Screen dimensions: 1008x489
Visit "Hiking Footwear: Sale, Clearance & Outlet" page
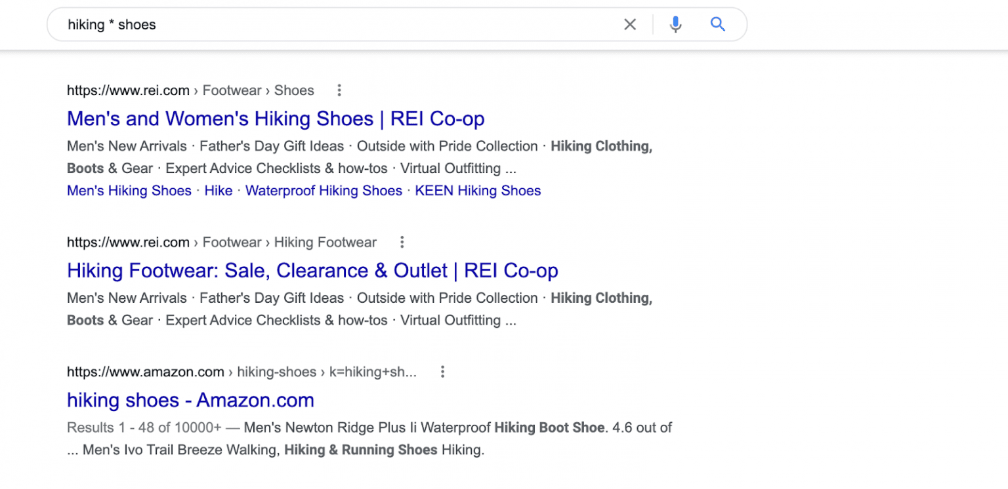pyautogui.click(x=312, y=270)
